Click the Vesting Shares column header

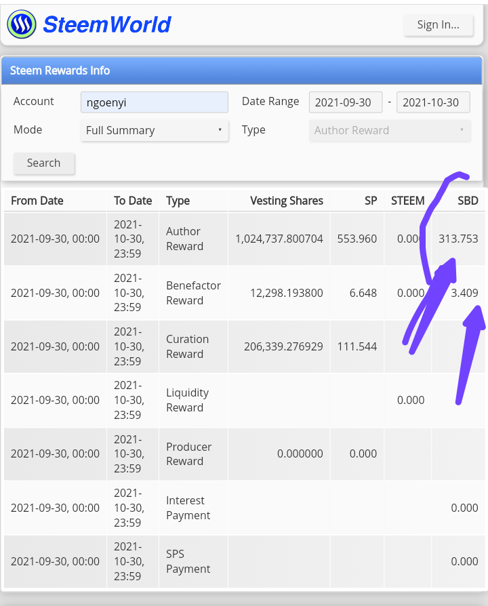(286, 201)
